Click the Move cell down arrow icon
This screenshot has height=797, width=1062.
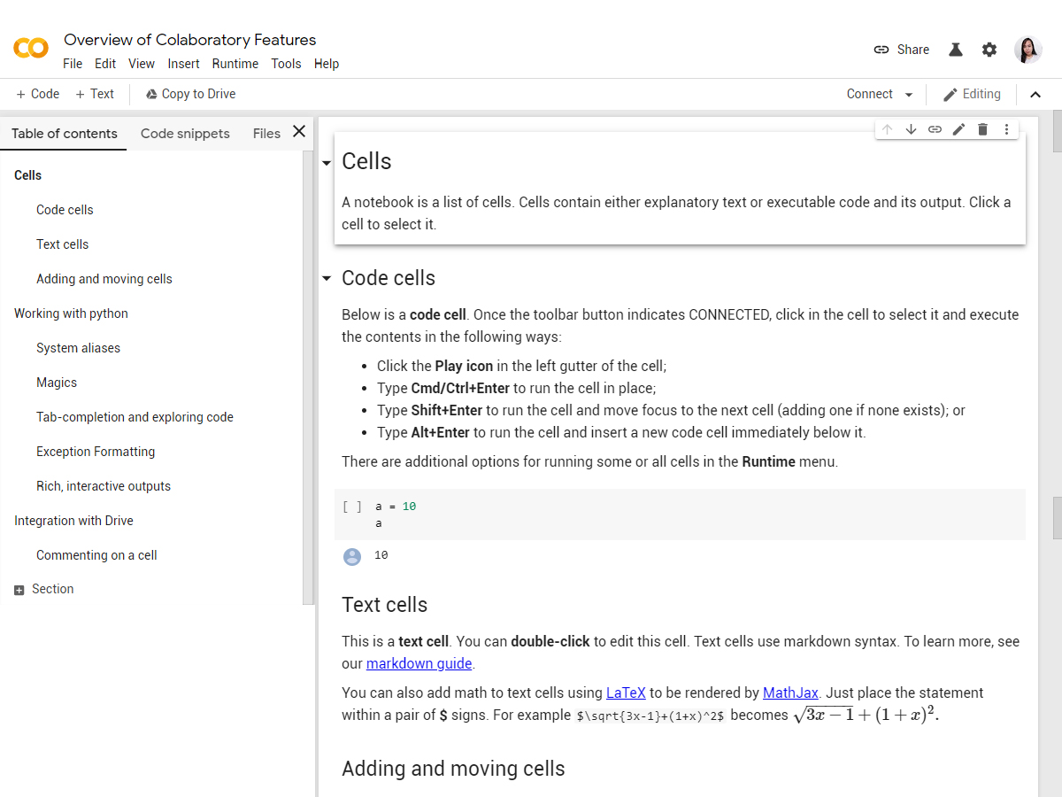click(911, 128)
